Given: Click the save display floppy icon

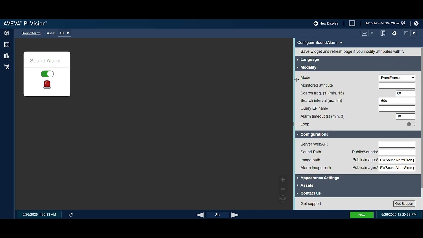Looking at the screenshot, I should pos(406,33).
